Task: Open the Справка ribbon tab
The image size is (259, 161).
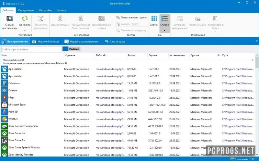Action: click(61, 10)
